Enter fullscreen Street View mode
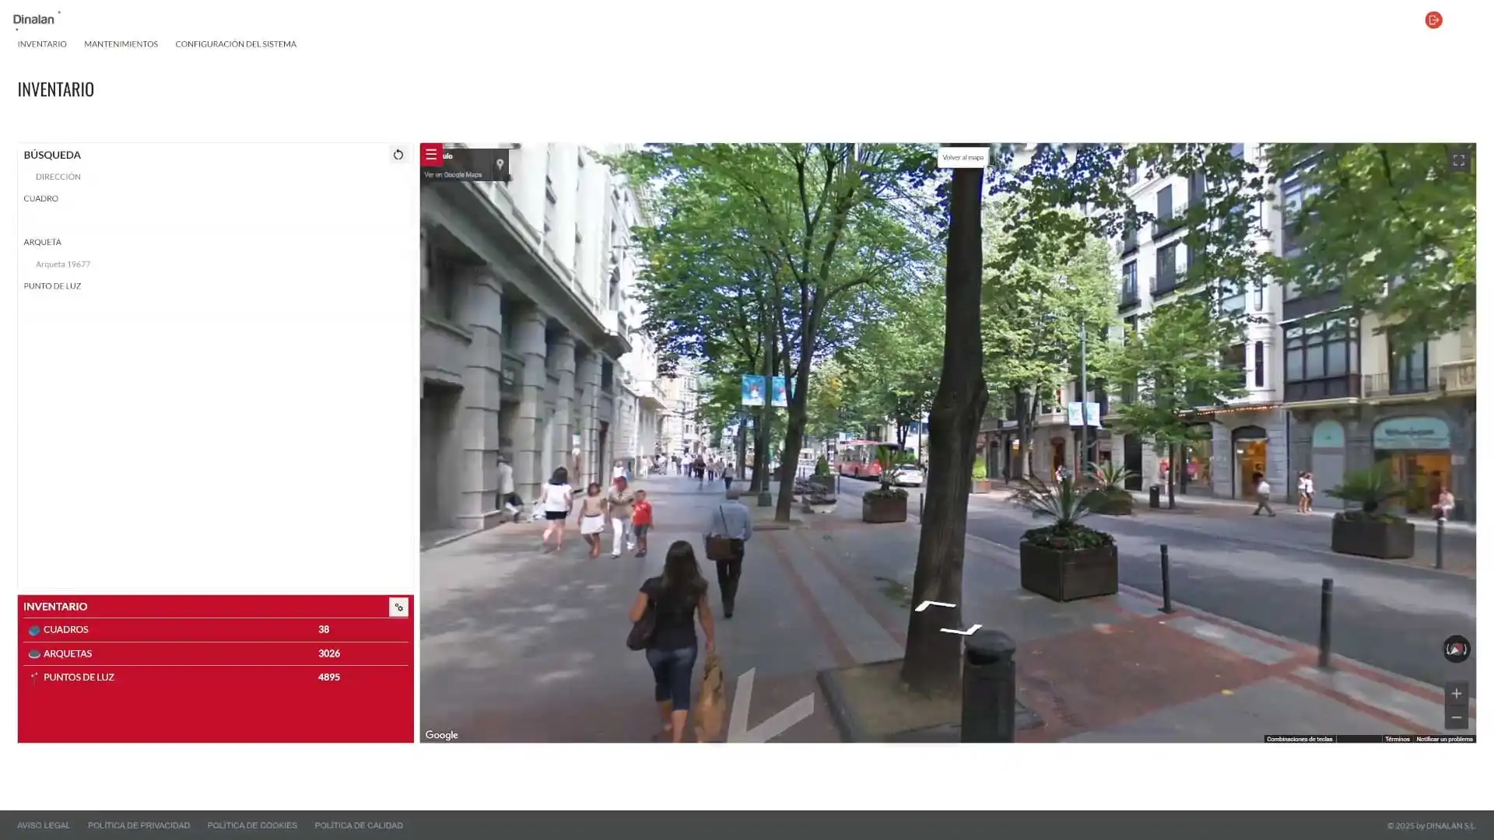Viewport: 1494px width, 840px height. point(1458,161)
